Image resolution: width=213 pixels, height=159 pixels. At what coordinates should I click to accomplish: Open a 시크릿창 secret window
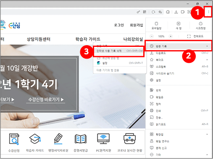tap(200, 26)
